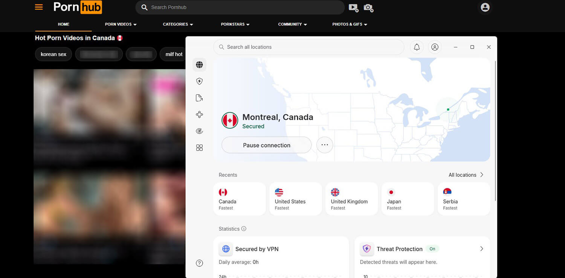The width and height of the screenshot is (565, 278).
Task: Focus the Search all locations field
Action: click(x=309, y=47)
